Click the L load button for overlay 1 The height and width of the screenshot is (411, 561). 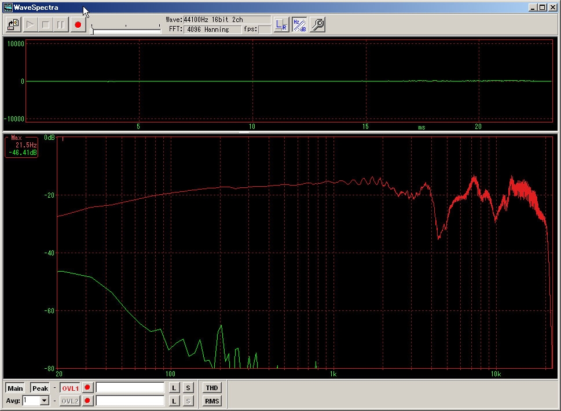(x=174, y=388)
